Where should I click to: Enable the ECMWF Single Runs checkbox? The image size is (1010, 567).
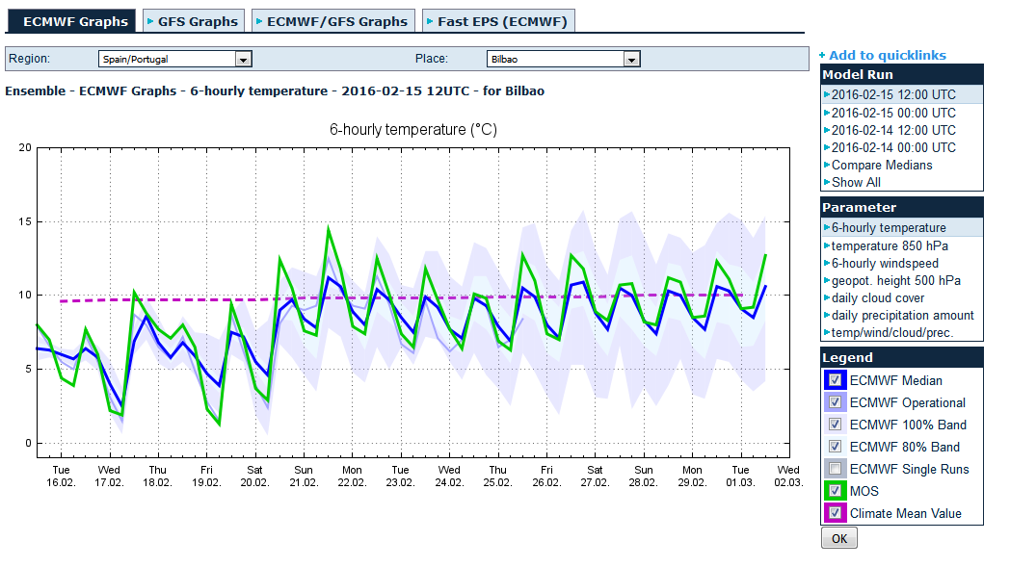835,469
